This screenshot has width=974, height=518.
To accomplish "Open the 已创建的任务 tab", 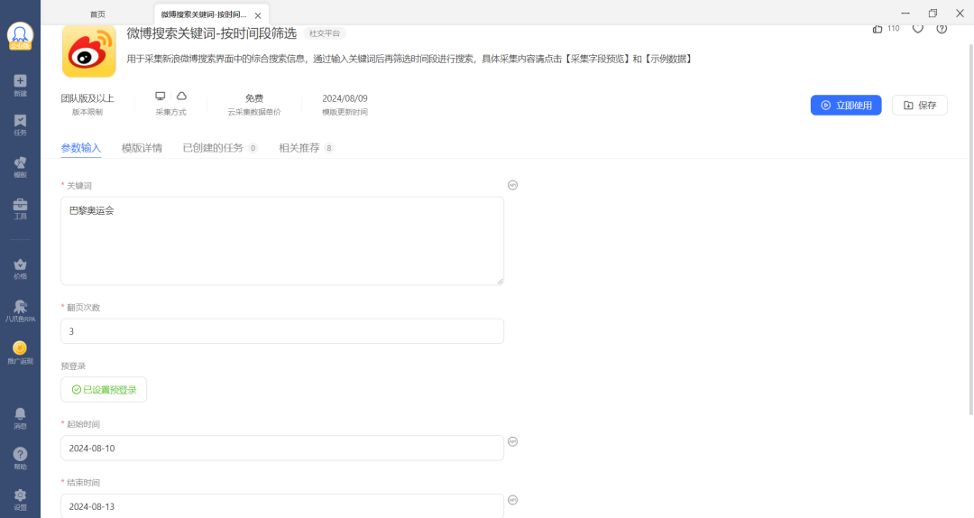I will 220,148.
